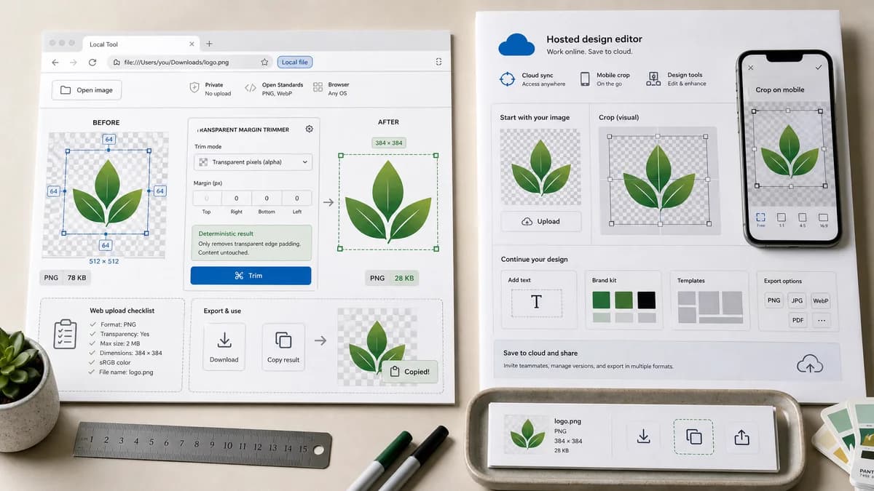The image size is (874, 491).
Task: Click the settings gear in Transparent Margin Trimmer
Action: point(310,129)
